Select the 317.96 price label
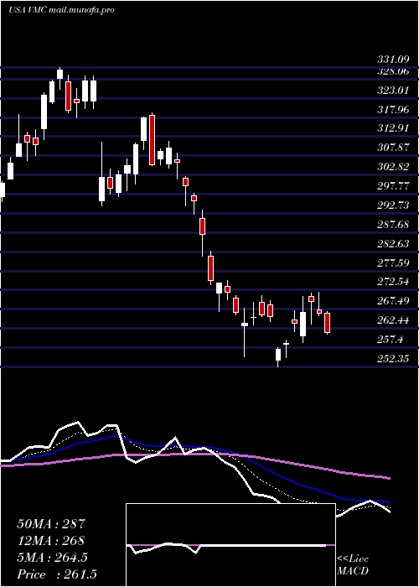Image resolution: width=419 pixels, height=587 pixels. 392,110
